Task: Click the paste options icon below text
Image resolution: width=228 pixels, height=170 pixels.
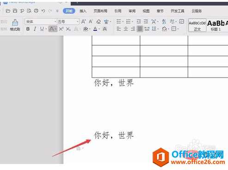Action: point(79,148)
